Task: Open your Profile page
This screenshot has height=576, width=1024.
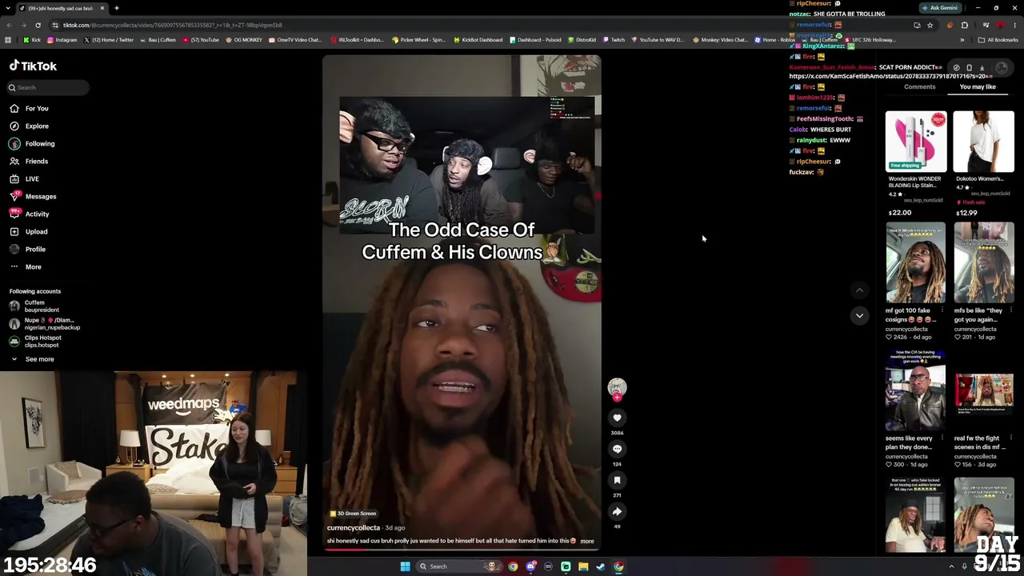Action: click(28, 249)
